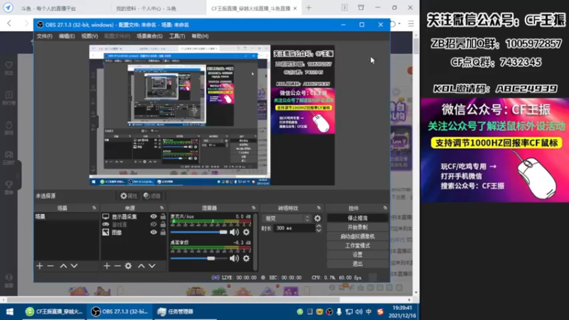Add a new source with the plus icon
Image resolution: width=569 pixels, height=320 pixels.
click(107, 266)
